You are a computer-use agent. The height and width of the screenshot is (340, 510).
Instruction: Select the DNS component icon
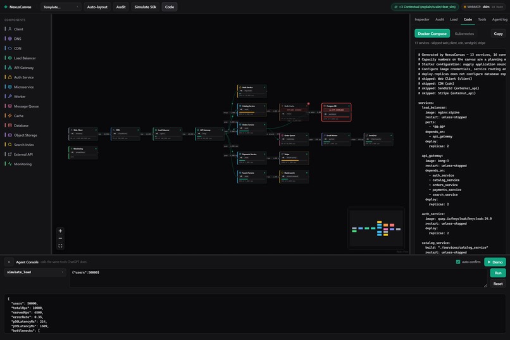[x=9, y=39]
